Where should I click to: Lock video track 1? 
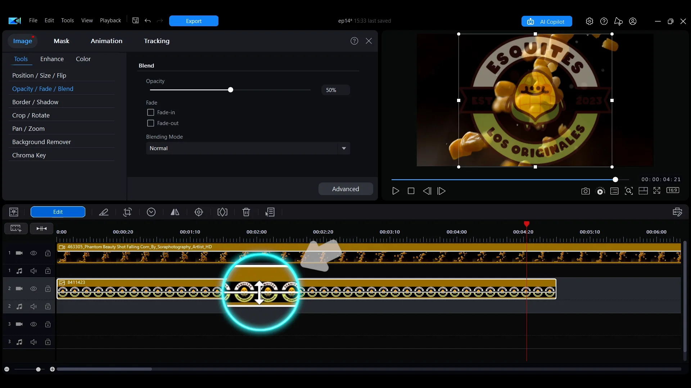click(x=48, y=253)
